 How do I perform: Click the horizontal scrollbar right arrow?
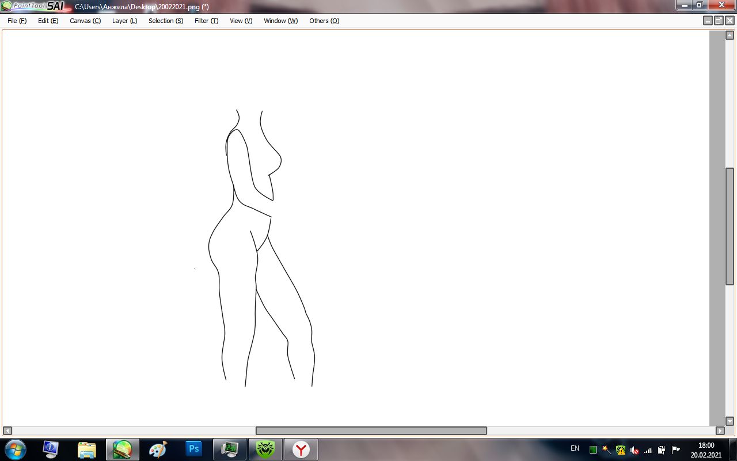click(720, 430)
